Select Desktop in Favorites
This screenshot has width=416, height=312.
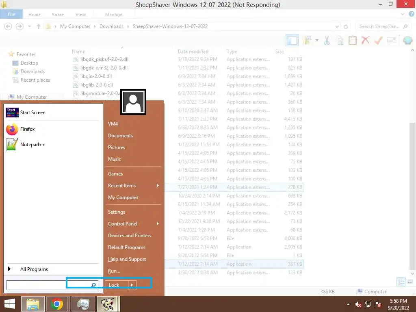29,63
